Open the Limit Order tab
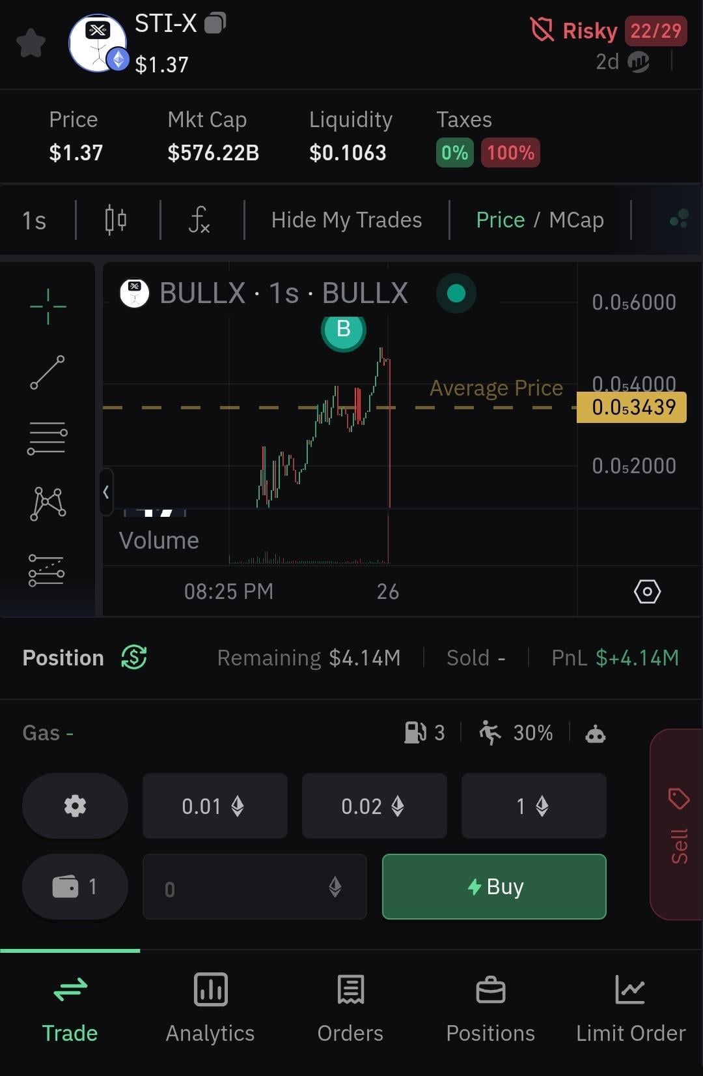Image resolution: width=703 pixels, height=1076 pixels. [630, 1008]
